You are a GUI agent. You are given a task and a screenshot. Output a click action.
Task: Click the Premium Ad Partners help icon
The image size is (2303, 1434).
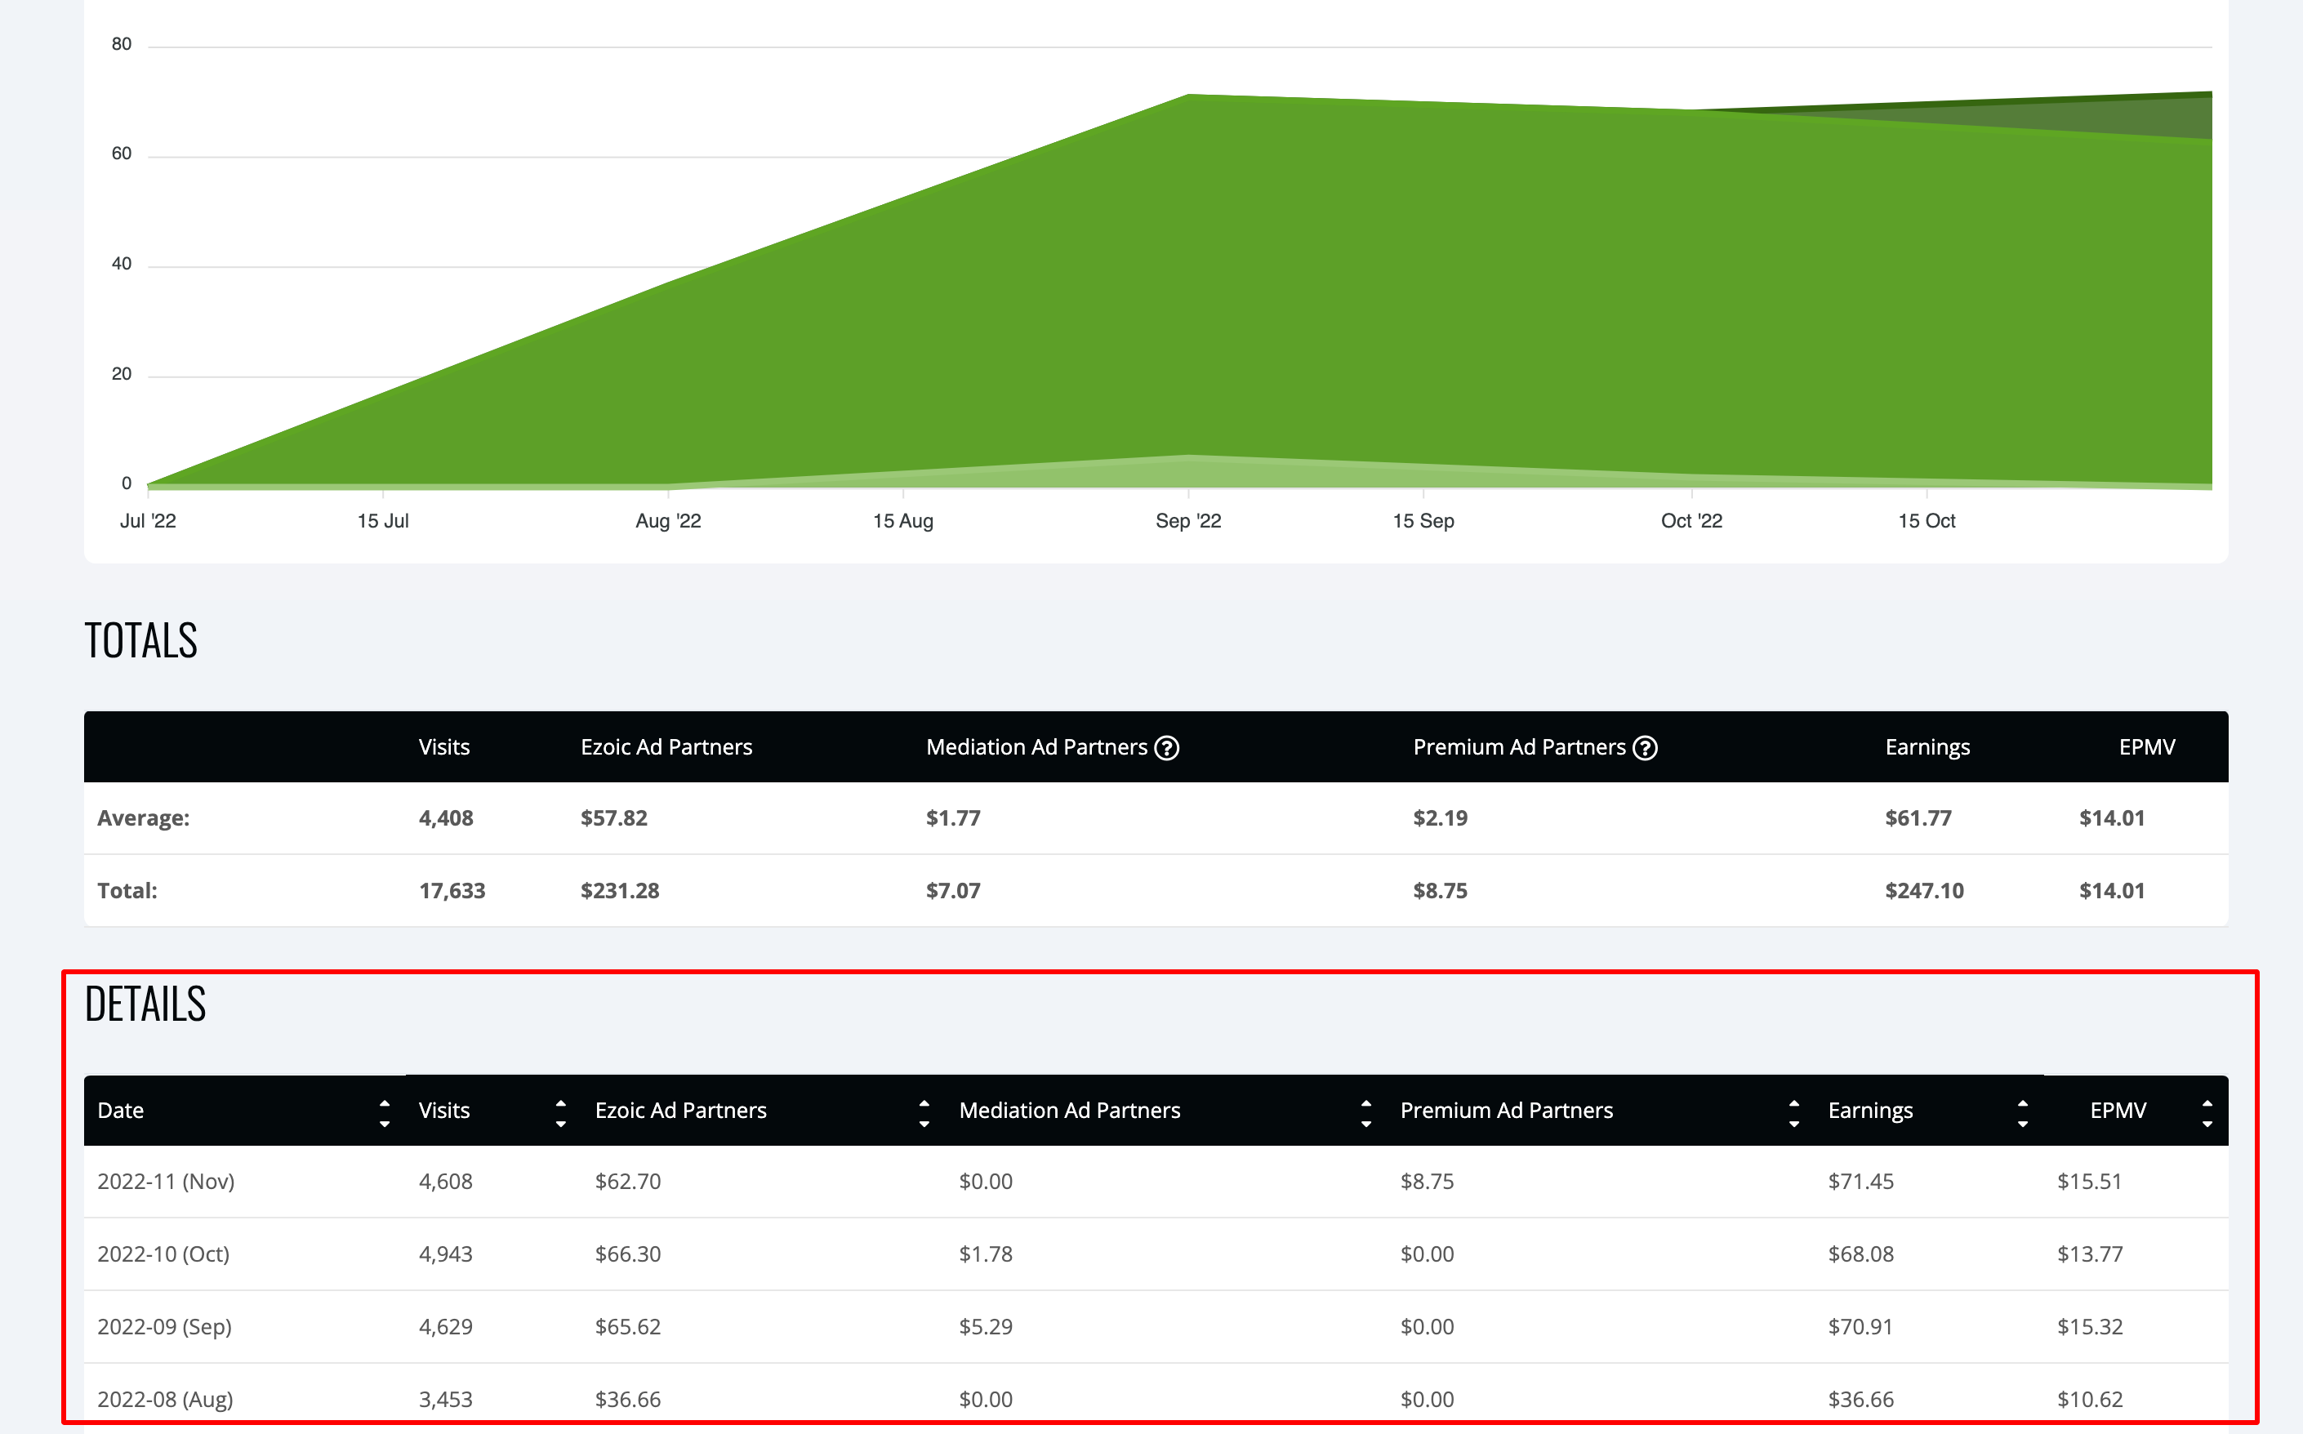(x=1645, y=748)
